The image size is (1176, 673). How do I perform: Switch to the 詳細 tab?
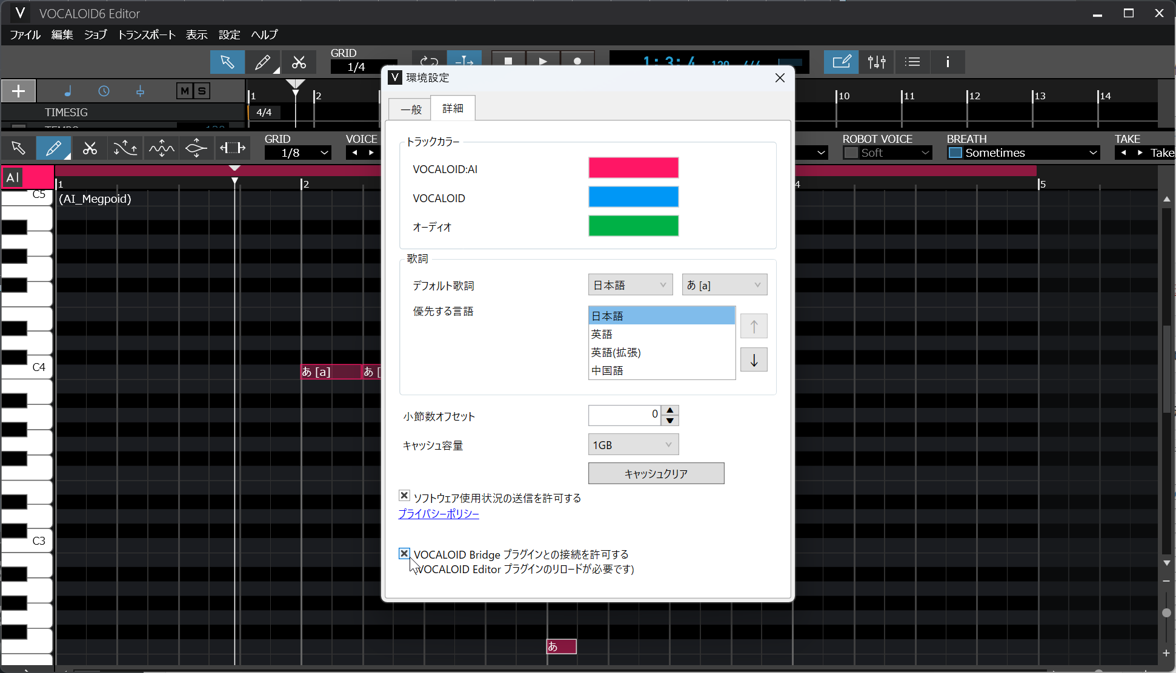[453, 108]
